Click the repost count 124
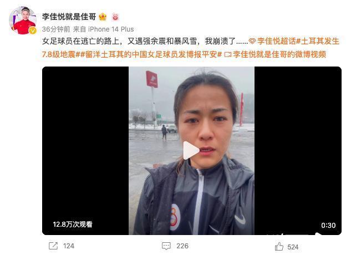 (69, 246)
